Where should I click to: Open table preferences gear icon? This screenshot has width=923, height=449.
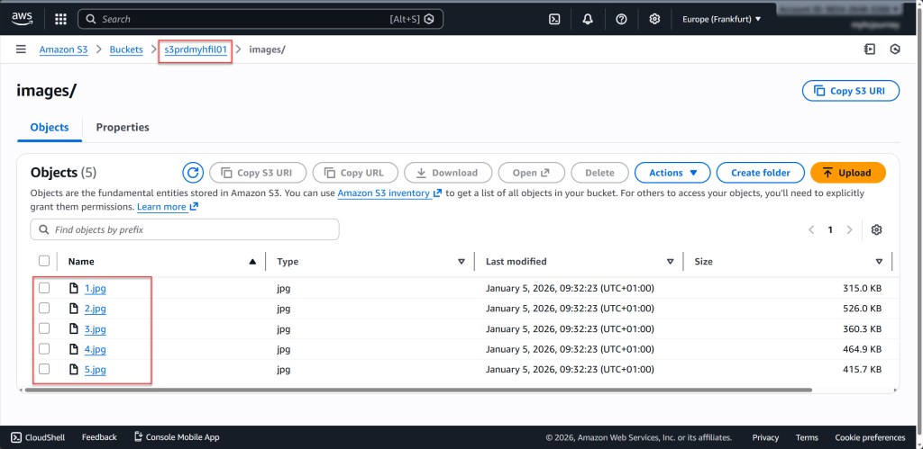pos(876,230)
